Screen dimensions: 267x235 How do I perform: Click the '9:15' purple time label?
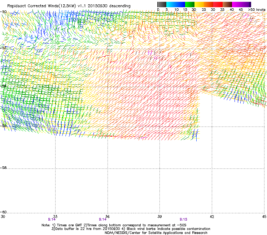click(x=183, y=219)
